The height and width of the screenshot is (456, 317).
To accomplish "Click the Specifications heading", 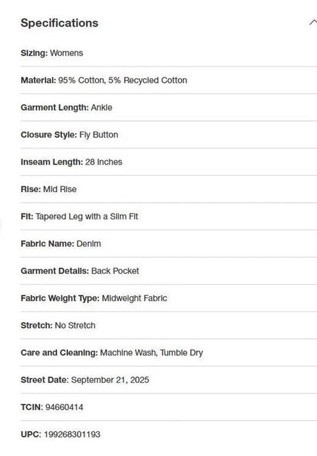I will (x=59, y=23).
